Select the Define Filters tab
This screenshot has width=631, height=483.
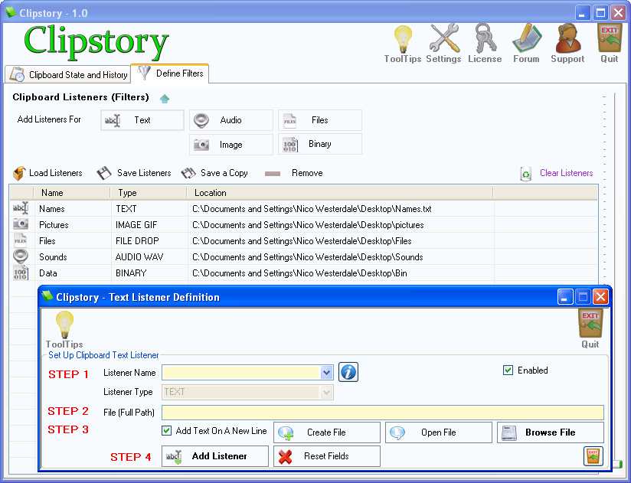click(170, 73)
